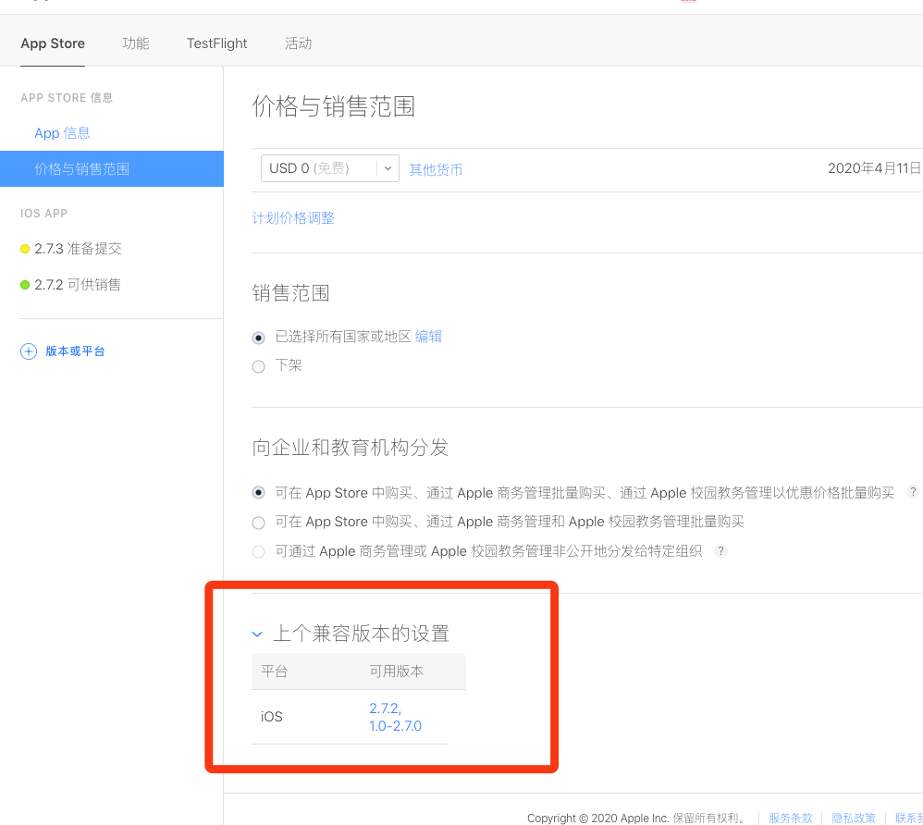Switch to the TestFlight tab
This screenshot has height=825, width=923.
click(x=216, y=43)
